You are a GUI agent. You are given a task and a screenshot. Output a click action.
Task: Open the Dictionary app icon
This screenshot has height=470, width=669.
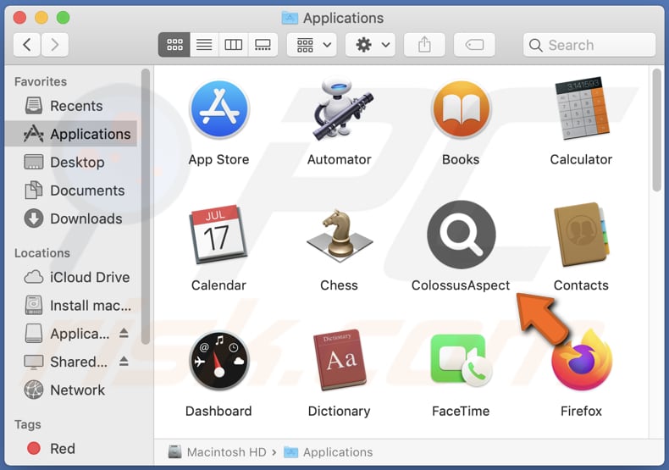[x=340, y=360]
